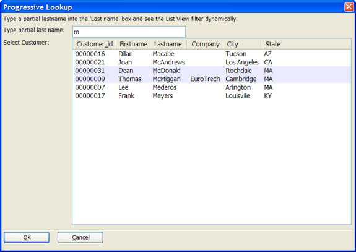Click the partial last name input field
Viewport: 356px width, 252px height.
point(129,32)
